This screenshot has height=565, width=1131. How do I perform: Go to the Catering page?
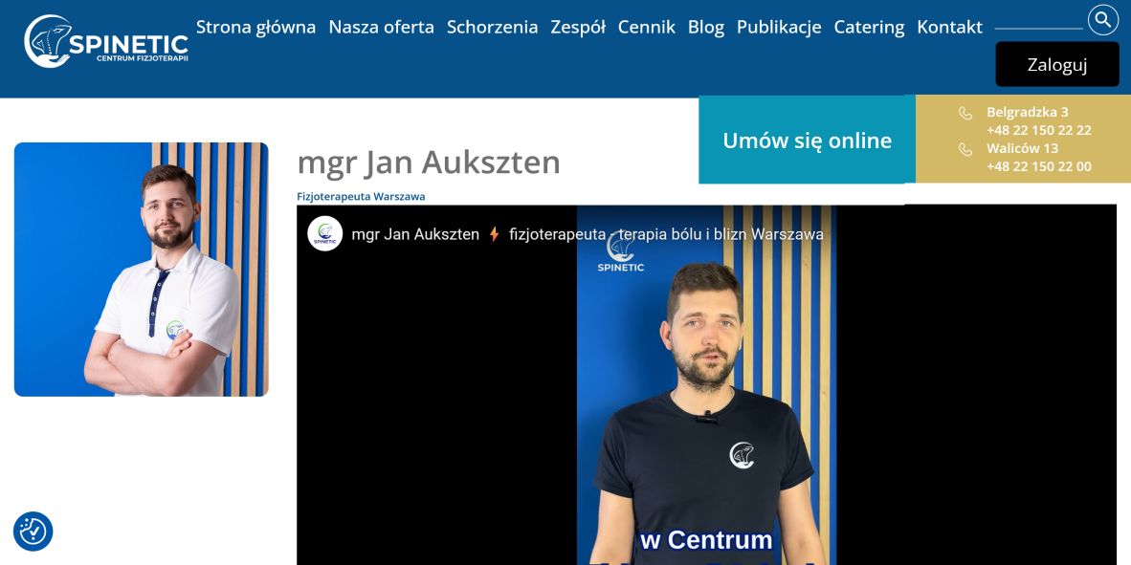(x=869, y=28)
